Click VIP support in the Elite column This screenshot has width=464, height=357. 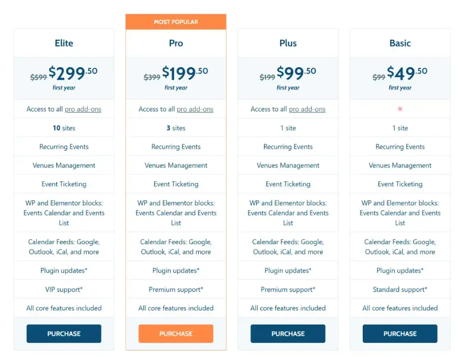(x=64, y=289)
